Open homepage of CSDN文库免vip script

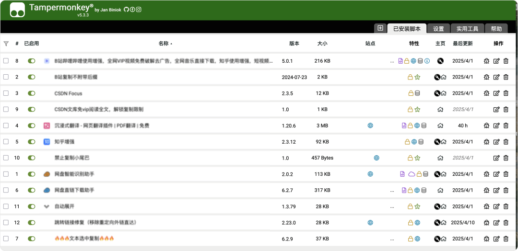[x=440, y=110]
